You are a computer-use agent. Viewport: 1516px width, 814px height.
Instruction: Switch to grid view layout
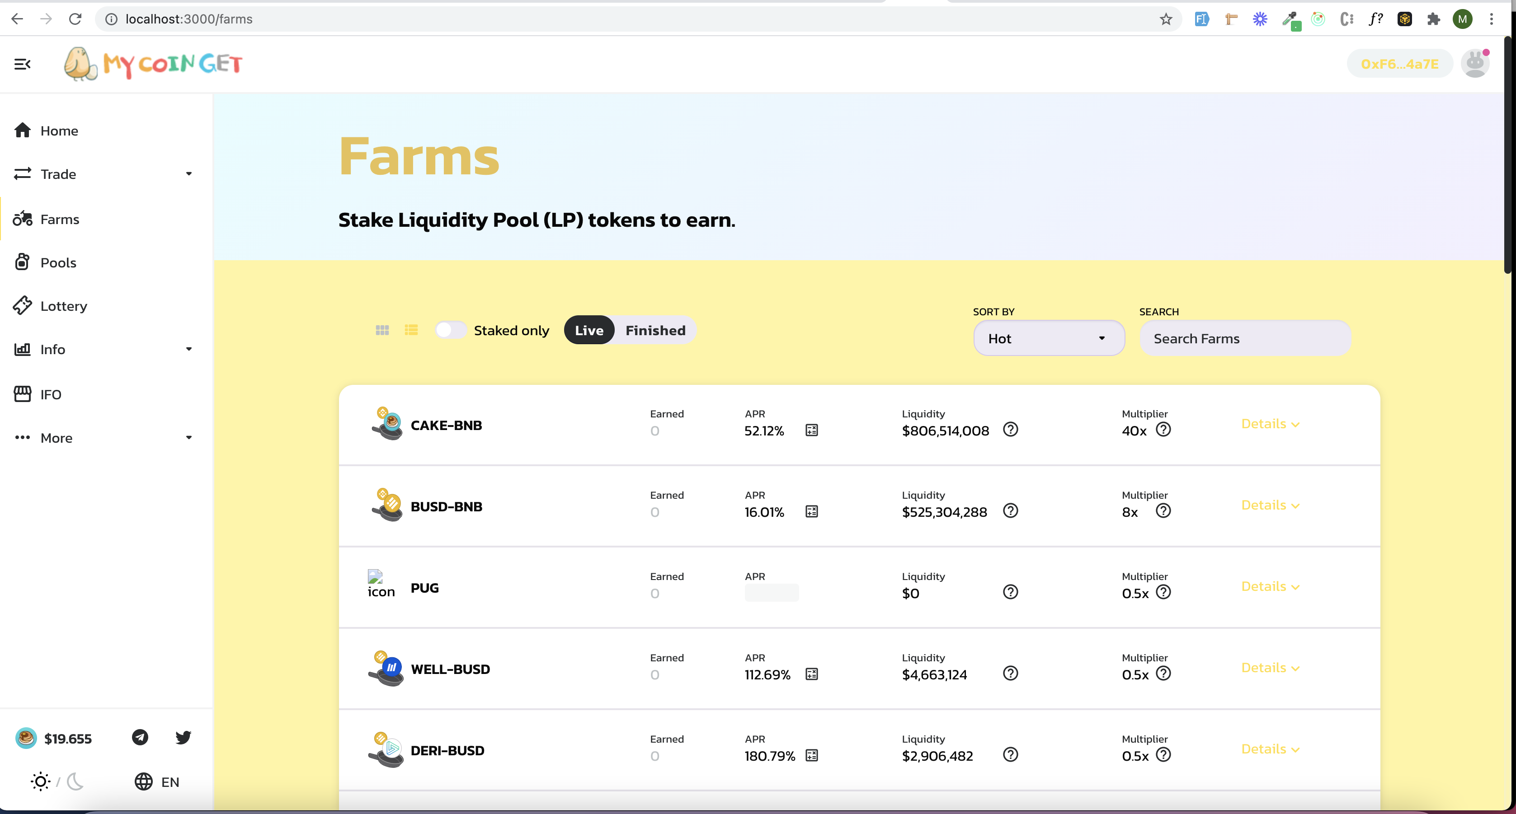(382, 330)
